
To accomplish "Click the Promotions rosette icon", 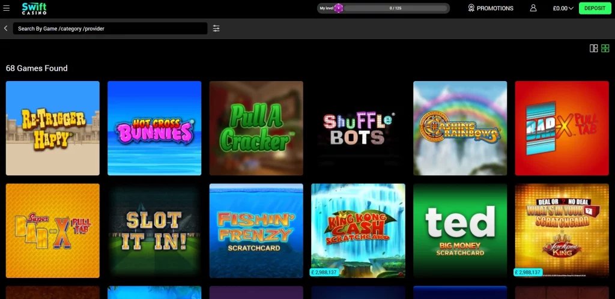I will 471,8.
